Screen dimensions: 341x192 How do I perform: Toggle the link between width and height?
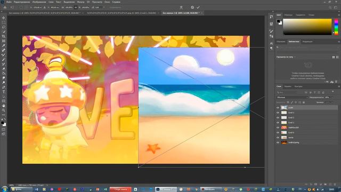76,7
